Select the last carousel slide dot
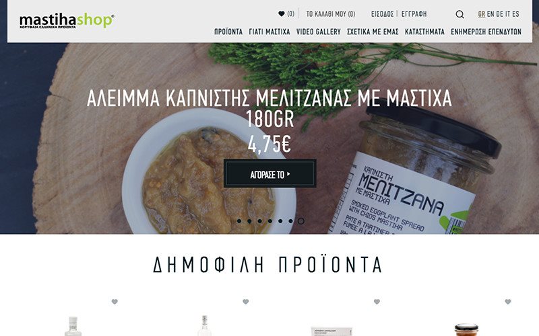The image size is (539, 336). 300,221
